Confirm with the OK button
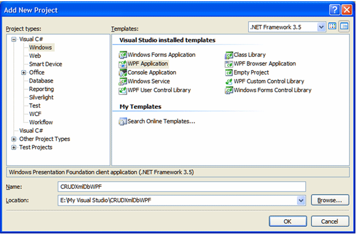 (x=288, y=221)
